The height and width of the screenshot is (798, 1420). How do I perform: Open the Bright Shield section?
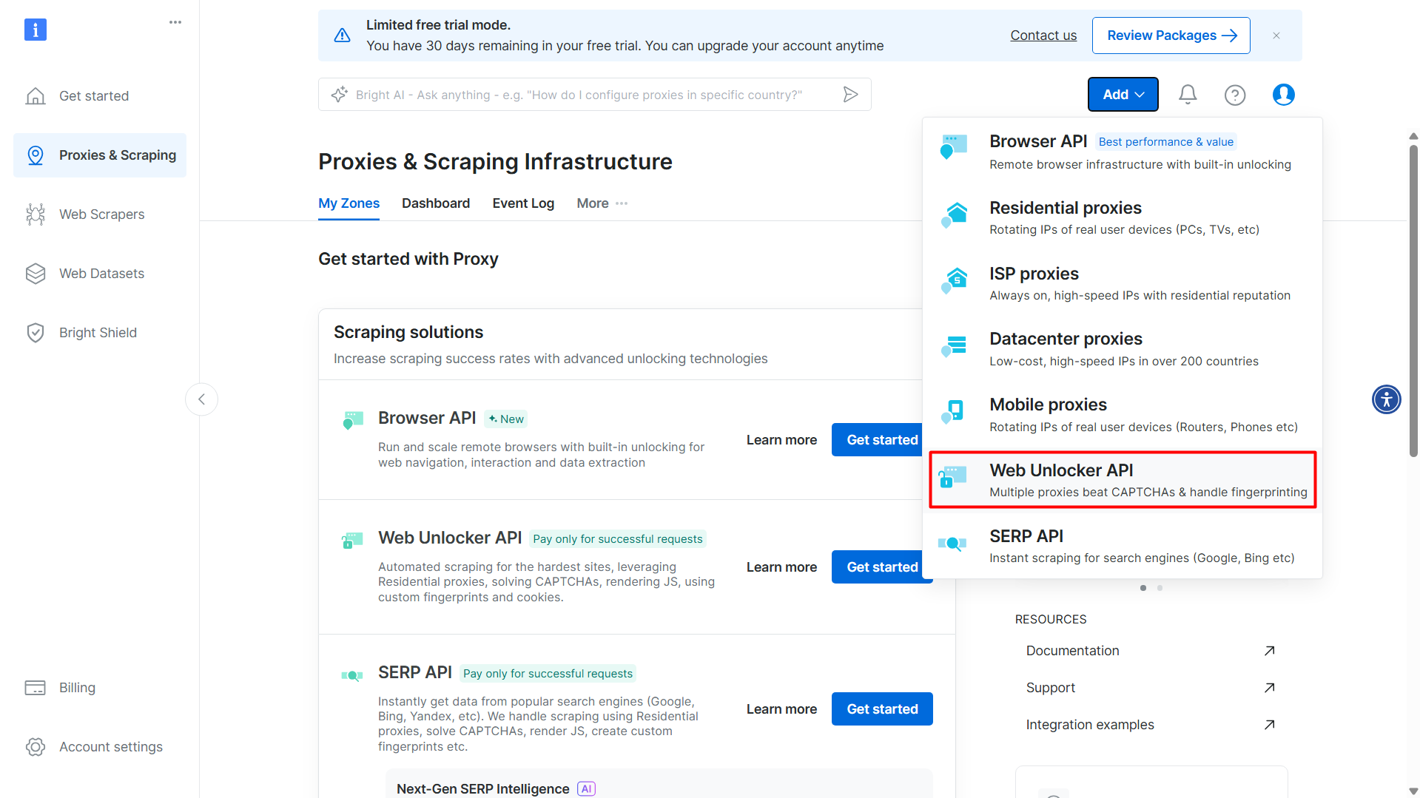[x=98, y=332]
